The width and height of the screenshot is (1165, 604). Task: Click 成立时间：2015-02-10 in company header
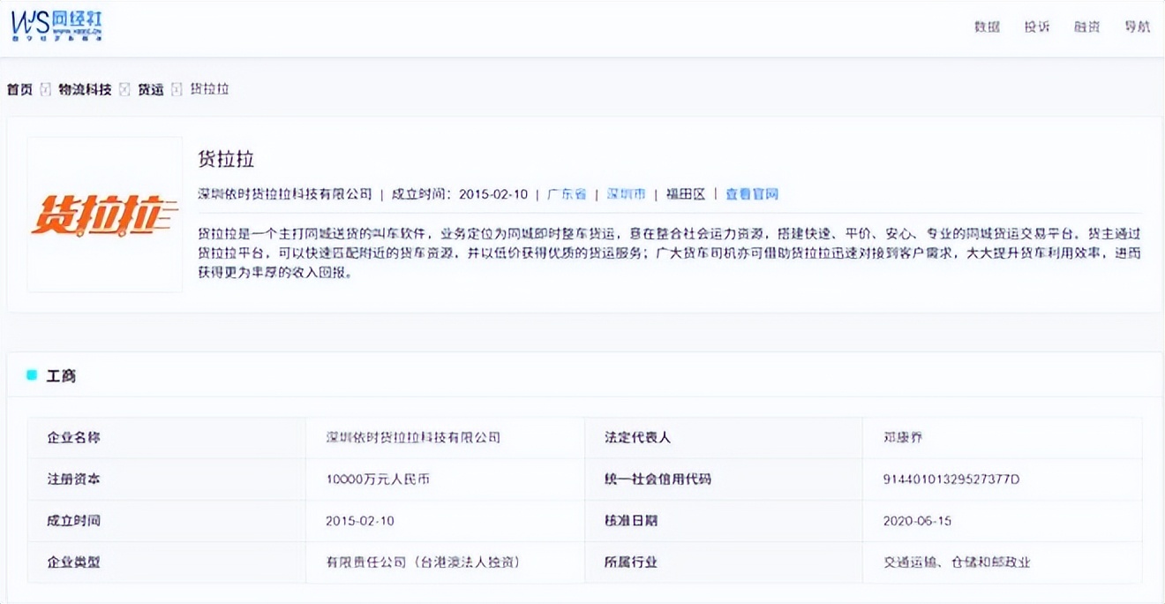pos(460,194)
